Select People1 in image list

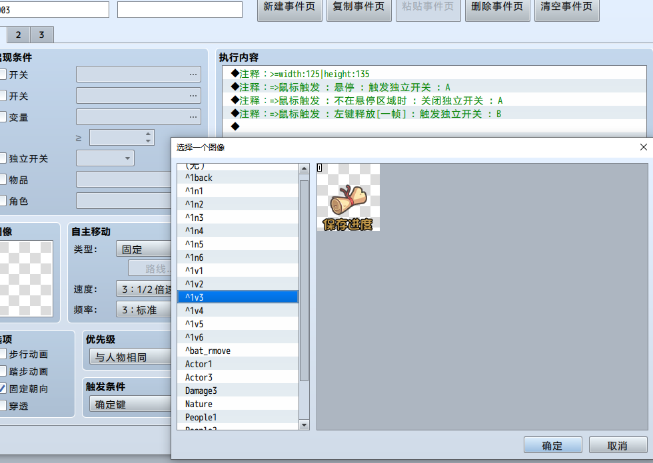pos(238,417)
